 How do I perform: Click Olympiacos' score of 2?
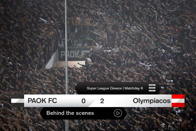[102, 101]
